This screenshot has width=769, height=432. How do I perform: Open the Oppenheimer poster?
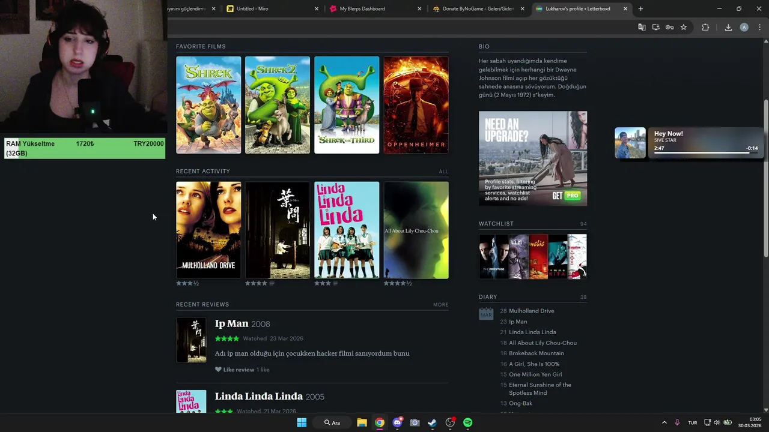(x=416, y=105)
